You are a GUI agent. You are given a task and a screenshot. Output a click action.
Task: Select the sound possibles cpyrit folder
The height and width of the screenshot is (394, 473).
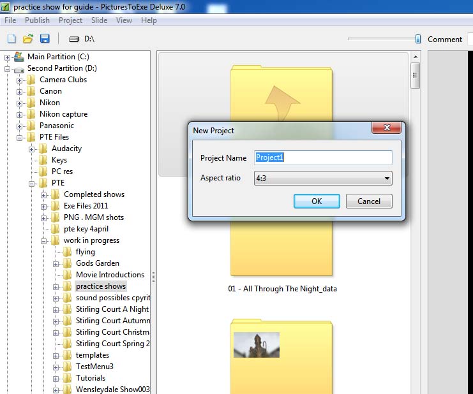pyautogui.click(x=113, y=298)
